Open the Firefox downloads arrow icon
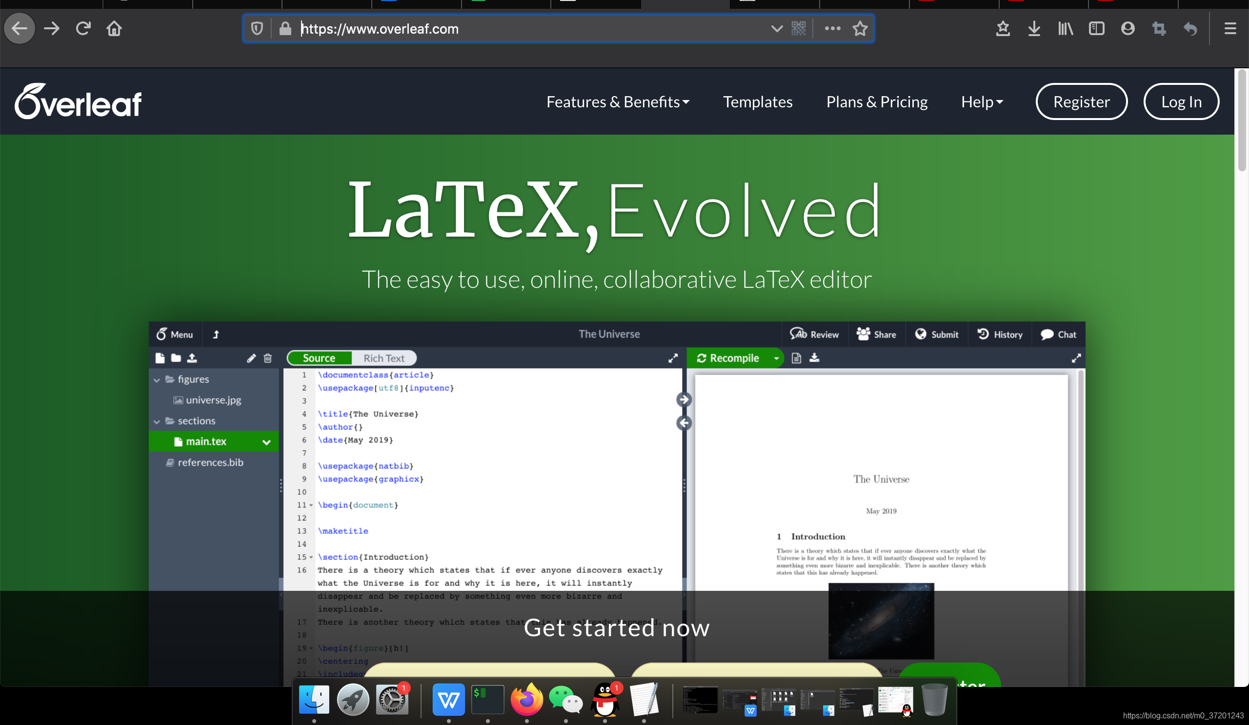This screenshot has height=725, width=1249. click(x=1034, y=28)
